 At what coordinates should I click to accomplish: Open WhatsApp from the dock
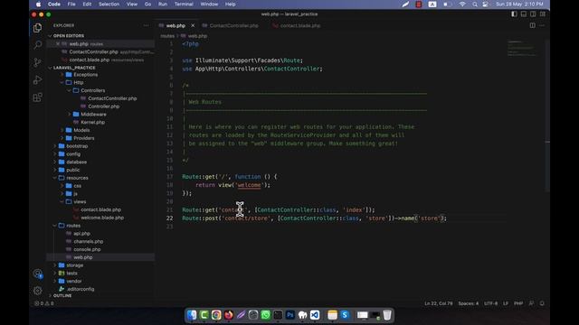[265, 315]
